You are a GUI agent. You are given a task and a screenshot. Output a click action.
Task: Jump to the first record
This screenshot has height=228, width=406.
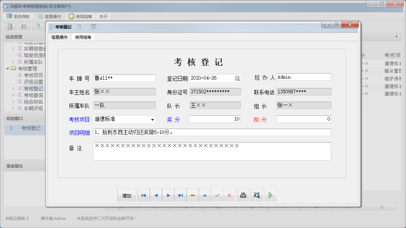pyautogui.click(x=143, y=195)
